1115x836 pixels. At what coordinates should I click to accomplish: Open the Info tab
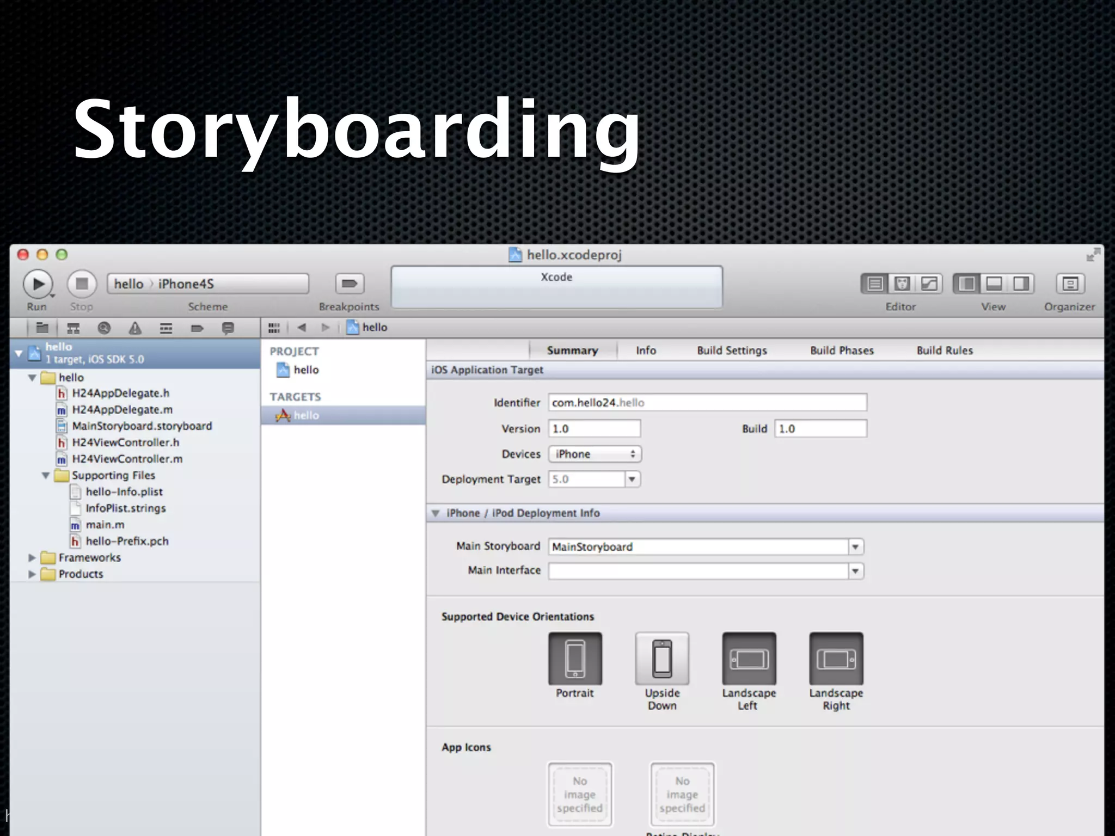[x=646, y=351]
